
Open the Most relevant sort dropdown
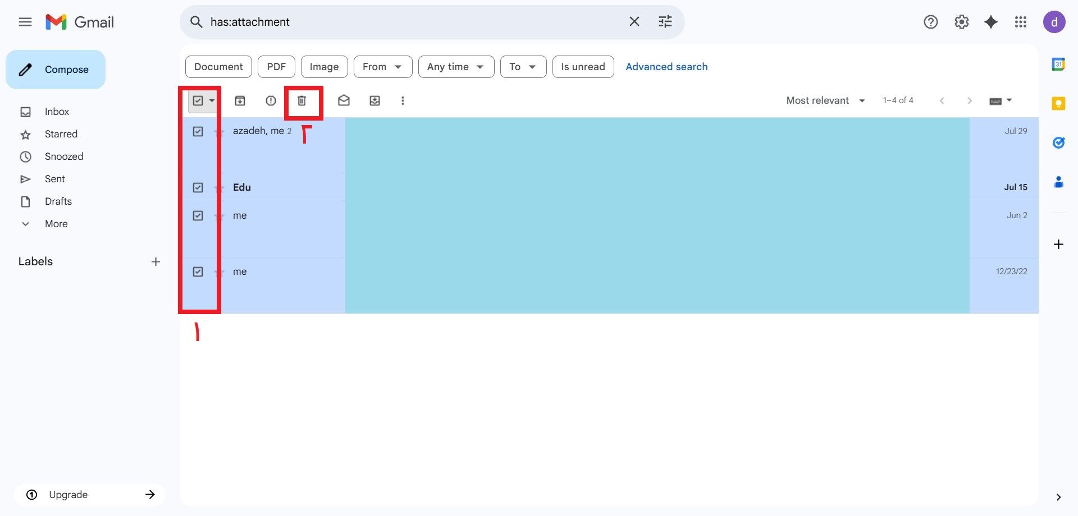pyautogui.click(x=825, y=100)
